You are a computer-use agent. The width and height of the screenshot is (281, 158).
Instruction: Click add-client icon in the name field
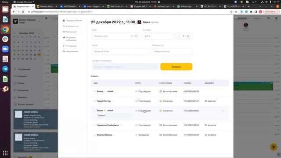[x=132, y=36]
